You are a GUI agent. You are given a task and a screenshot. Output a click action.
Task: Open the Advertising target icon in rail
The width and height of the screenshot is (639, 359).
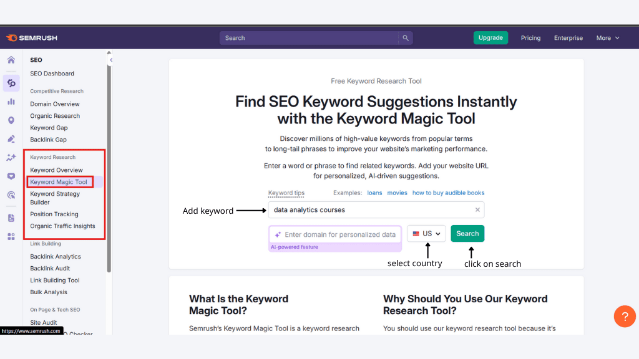11,195
